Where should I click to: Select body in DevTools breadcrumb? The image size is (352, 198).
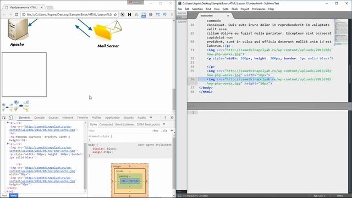pyautogui.click(x=13, y=196)
